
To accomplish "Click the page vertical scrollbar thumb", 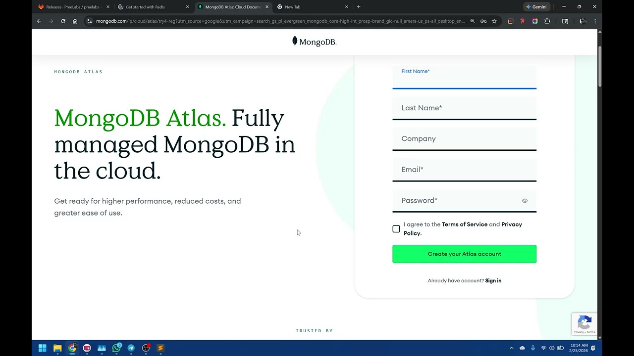I will click(600, 66).
